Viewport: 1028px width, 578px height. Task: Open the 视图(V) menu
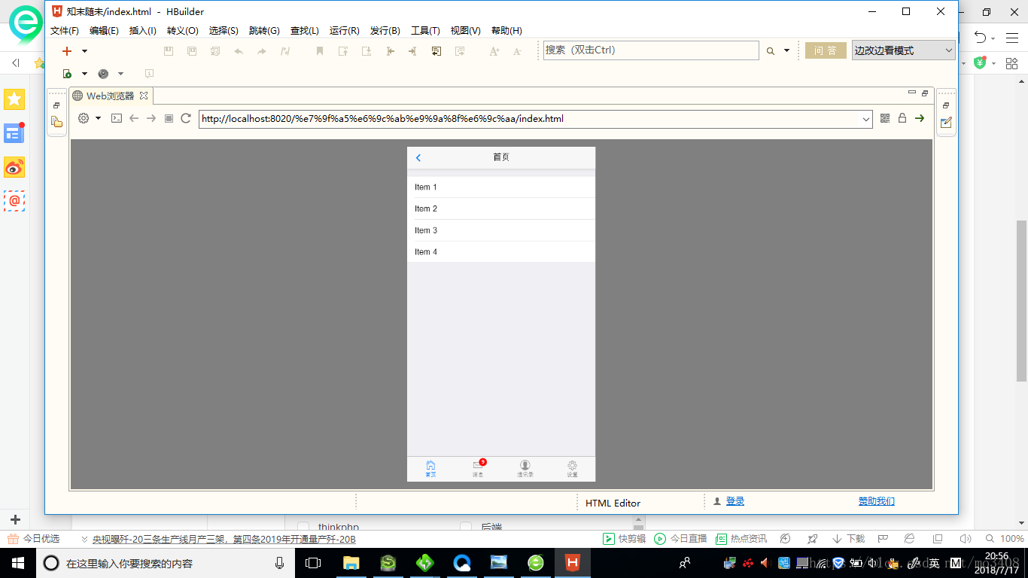(x=465, y=31)
